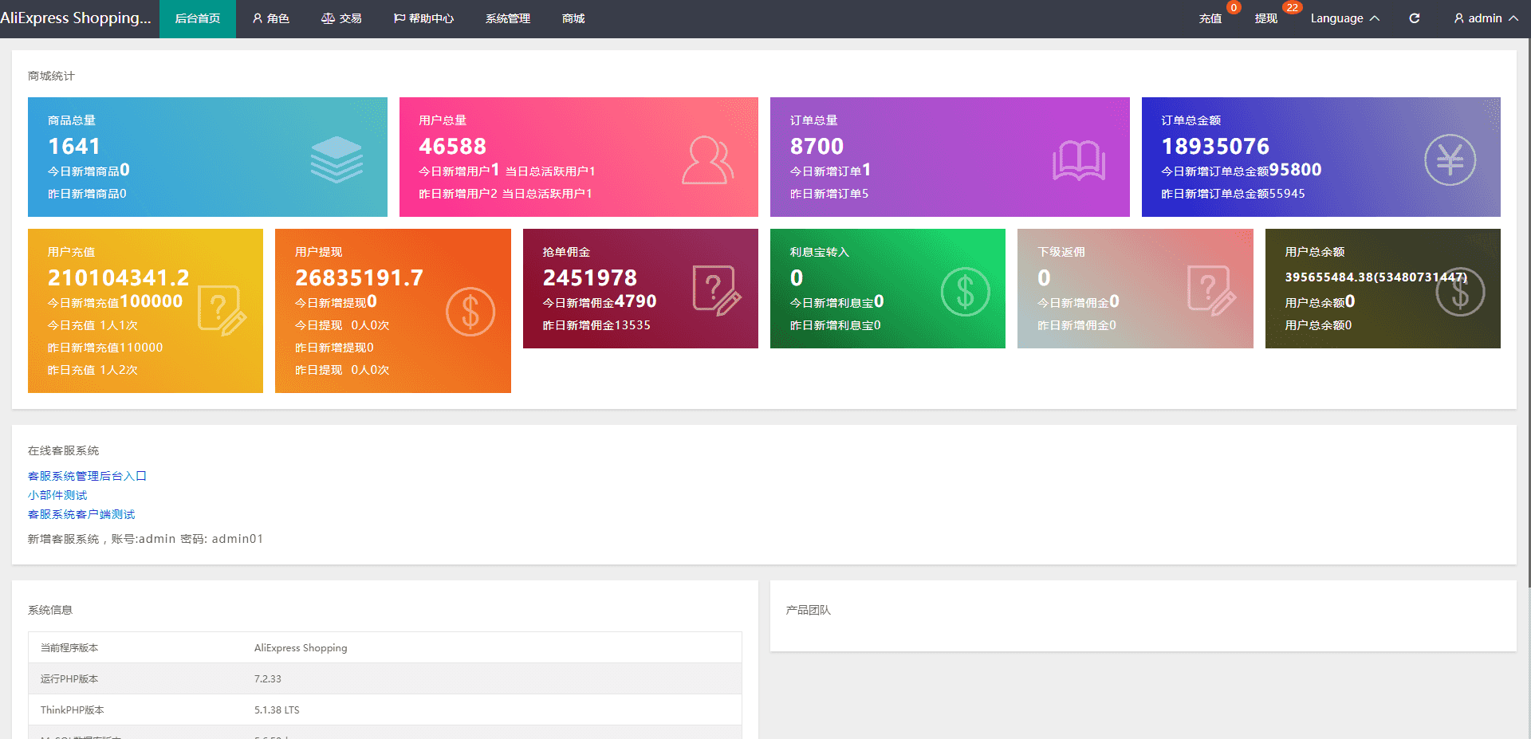Open the 交易 menu
The width and height of the screenshot is (1531, 739).
tap(341, 18)
